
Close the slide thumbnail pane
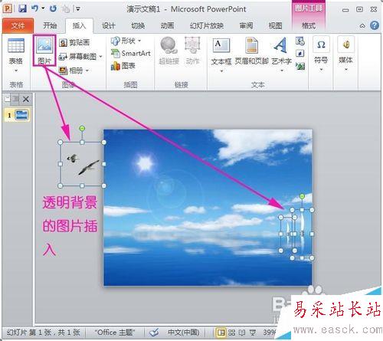tap(26, 99)
